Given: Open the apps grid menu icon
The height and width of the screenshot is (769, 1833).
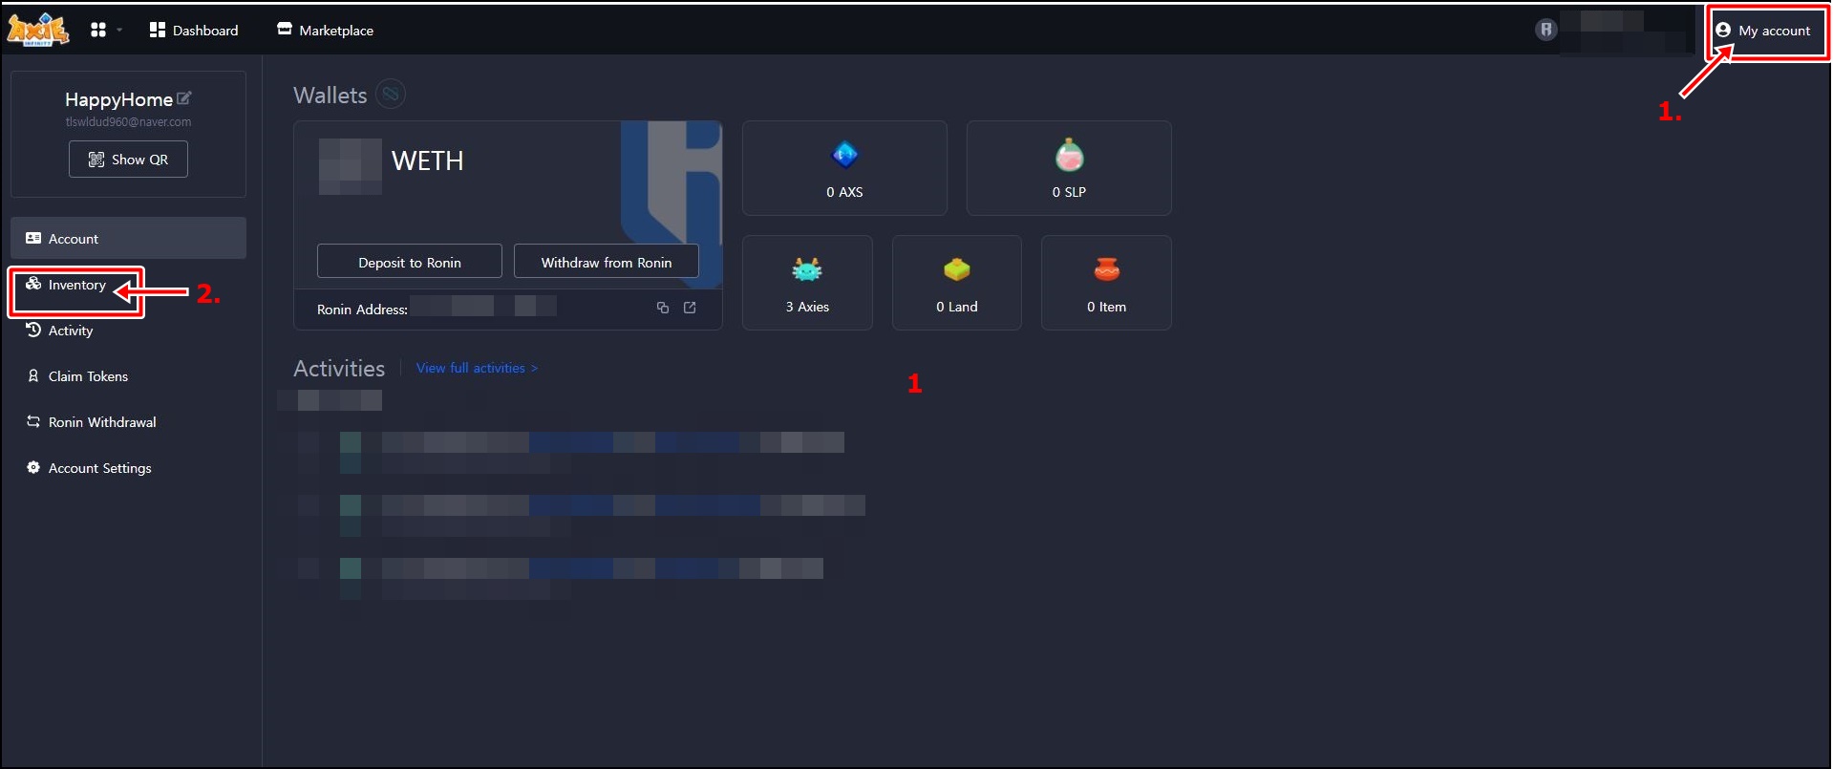Looking at the screenshot, I should pos(98,30).
